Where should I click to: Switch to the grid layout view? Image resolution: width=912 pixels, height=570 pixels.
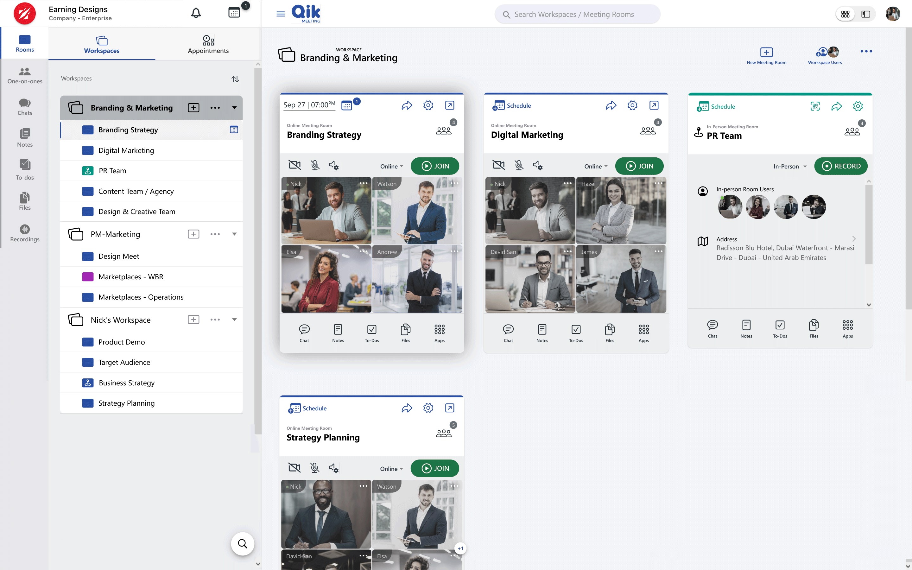[845, 14]
